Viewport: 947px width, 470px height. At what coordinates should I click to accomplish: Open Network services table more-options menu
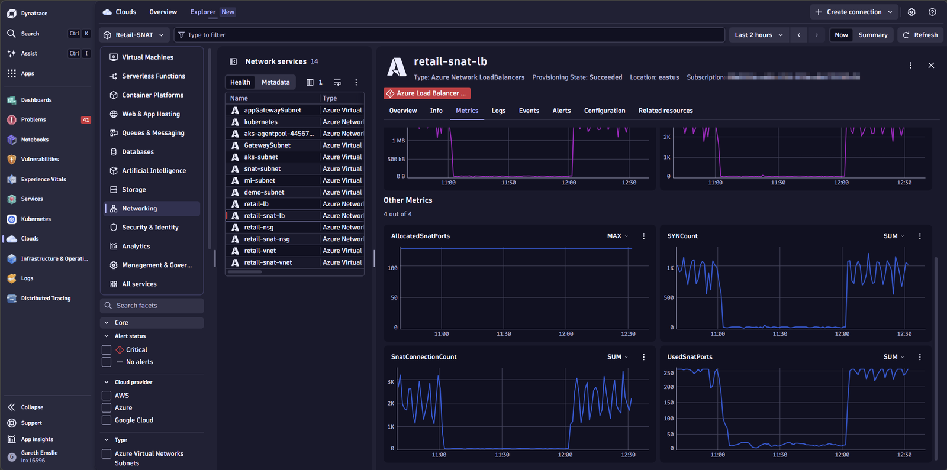pos(356,82)
